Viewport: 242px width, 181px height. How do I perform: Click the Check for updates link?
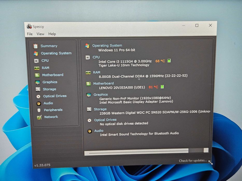click(x=193, y=161)
